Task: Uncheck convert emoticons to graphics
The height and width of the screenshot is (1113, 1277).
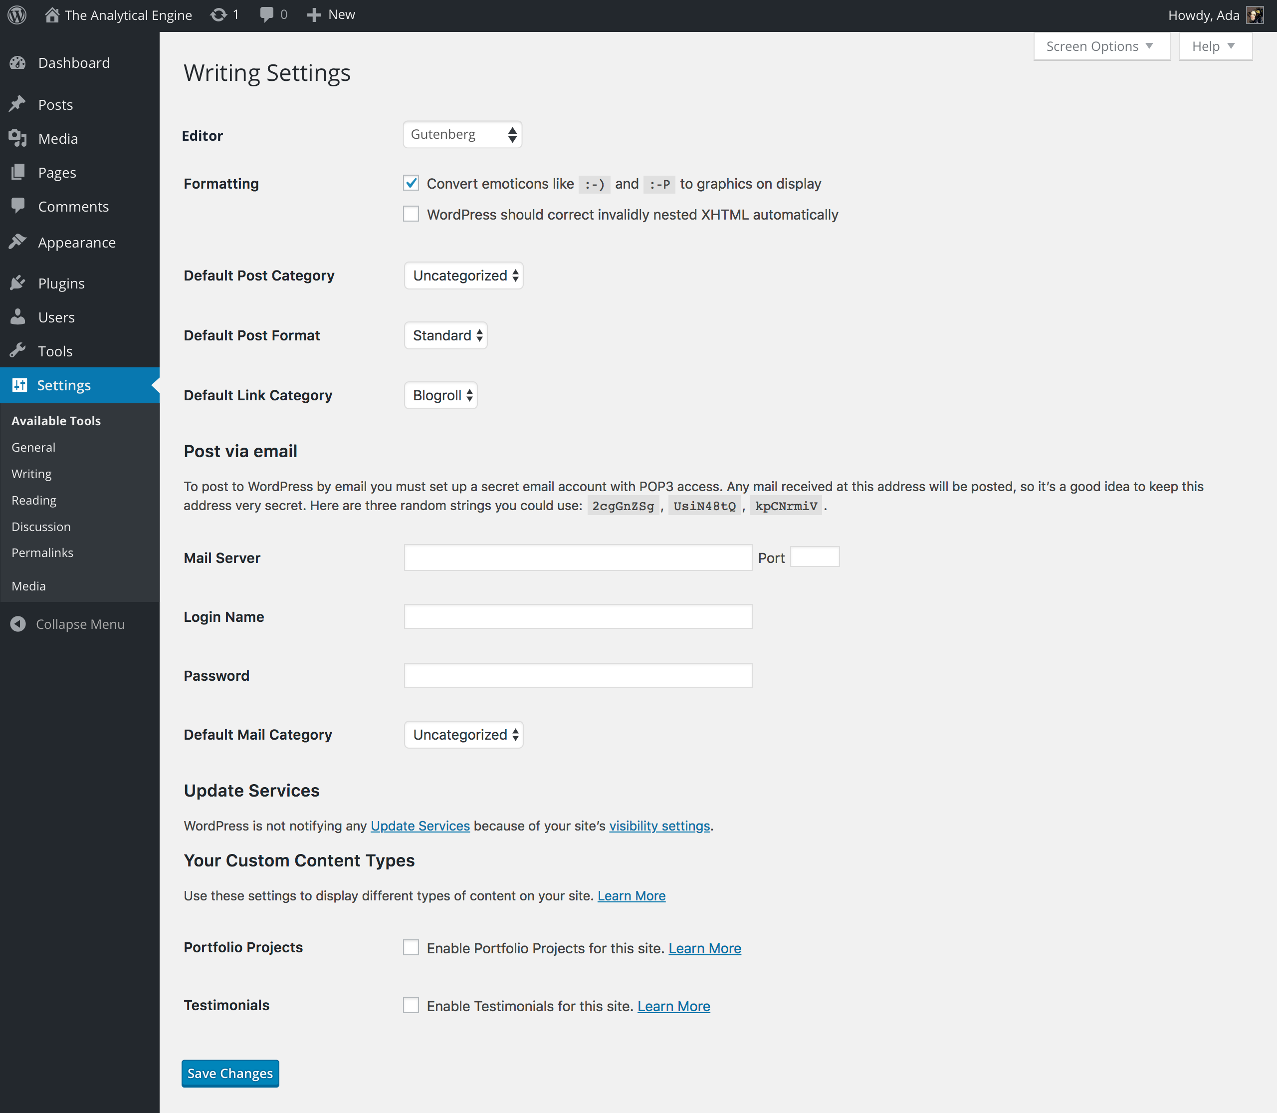Action: point(411,183)
